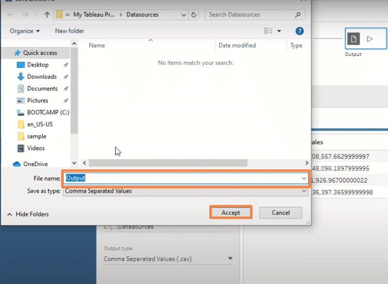This screenshot has height=284, width=388.
Task: Click the My Tableau Pr... breadcrumb
Action: [94, 15]
